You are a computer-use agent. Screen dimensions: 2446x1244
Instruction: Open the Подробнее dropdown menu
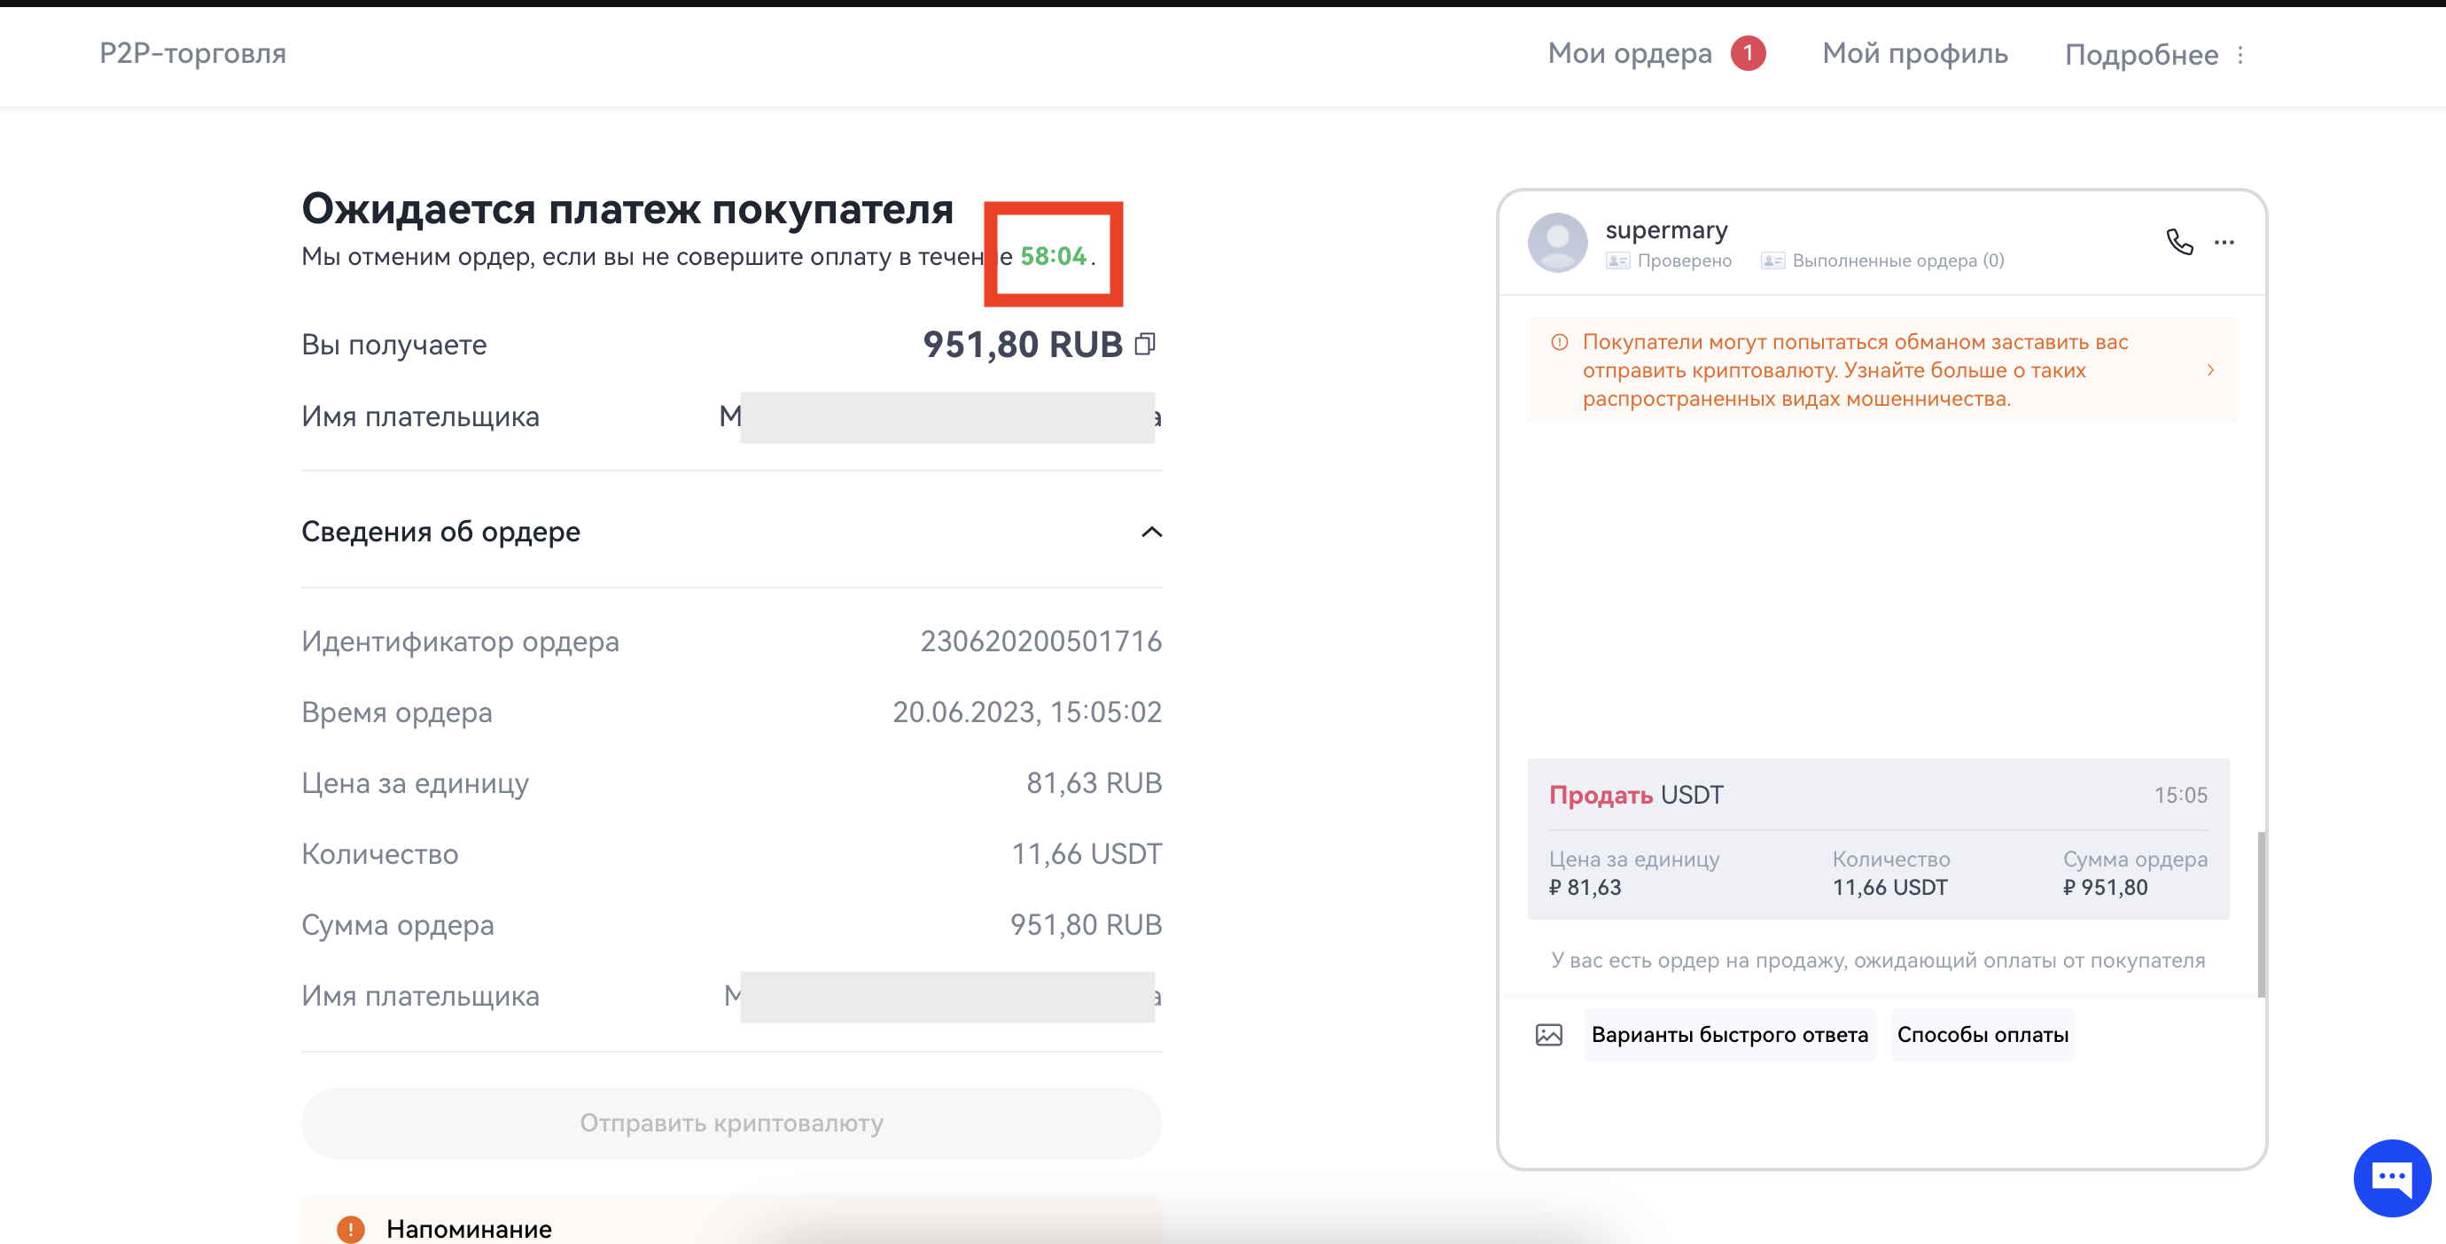(2141, 55)
